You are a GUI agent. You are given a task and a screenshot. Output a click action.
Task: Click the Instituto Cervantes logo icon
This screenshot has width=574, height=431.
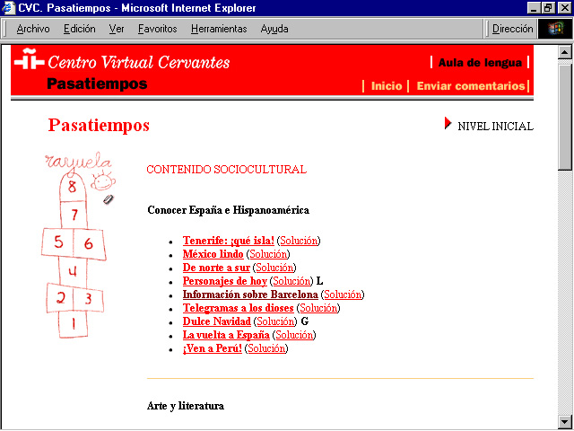pyautogui.click(x=28, y=62)
